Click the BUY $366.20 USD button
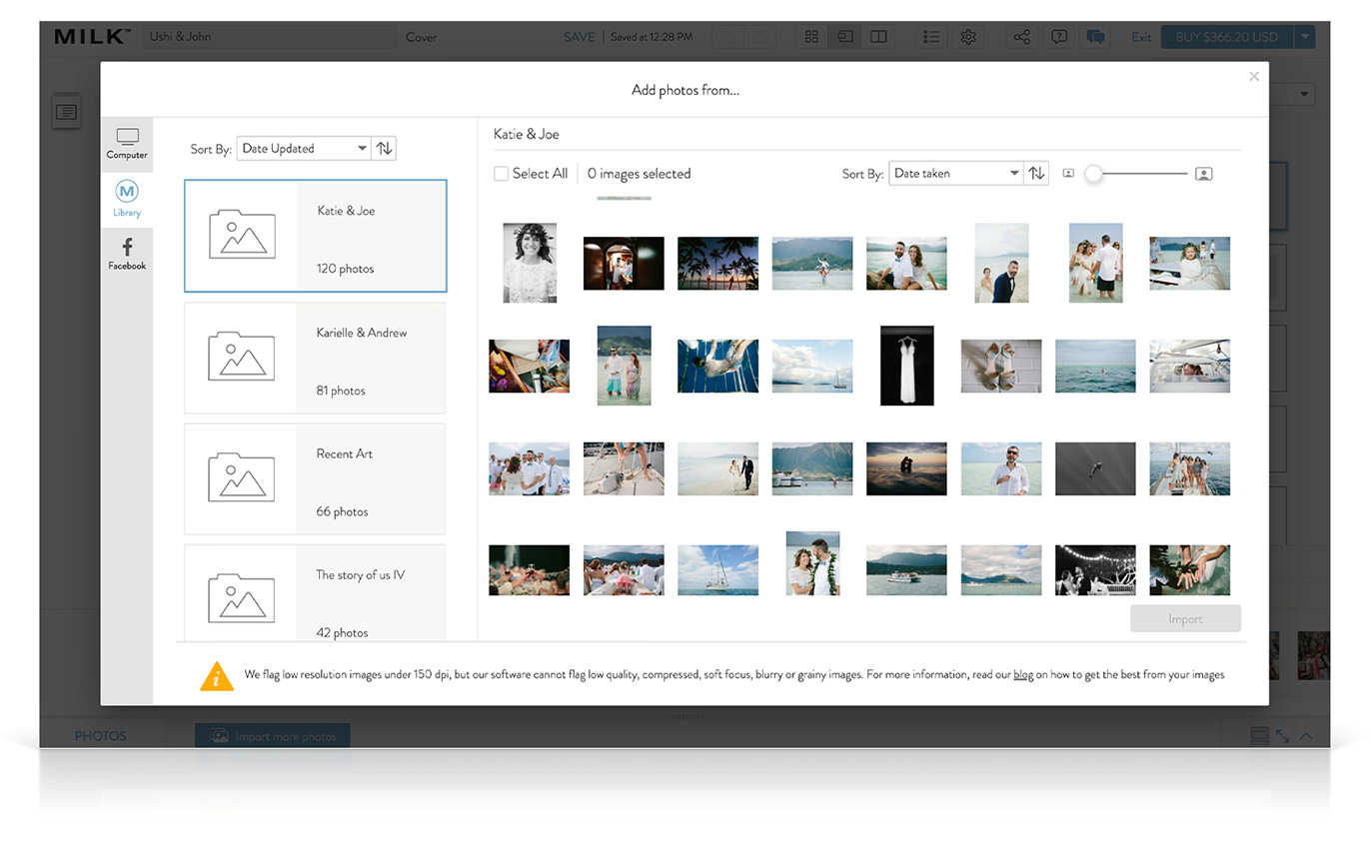 tap(1226, 37)
